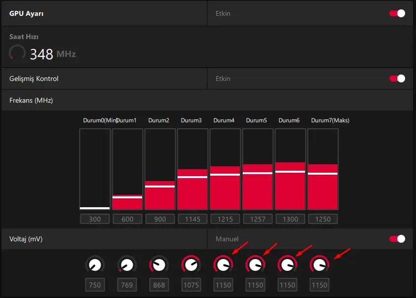The width and height of the screenshot is (416, 298).
Task: Select the 300 frequency input field
Action: click(95, 219)
